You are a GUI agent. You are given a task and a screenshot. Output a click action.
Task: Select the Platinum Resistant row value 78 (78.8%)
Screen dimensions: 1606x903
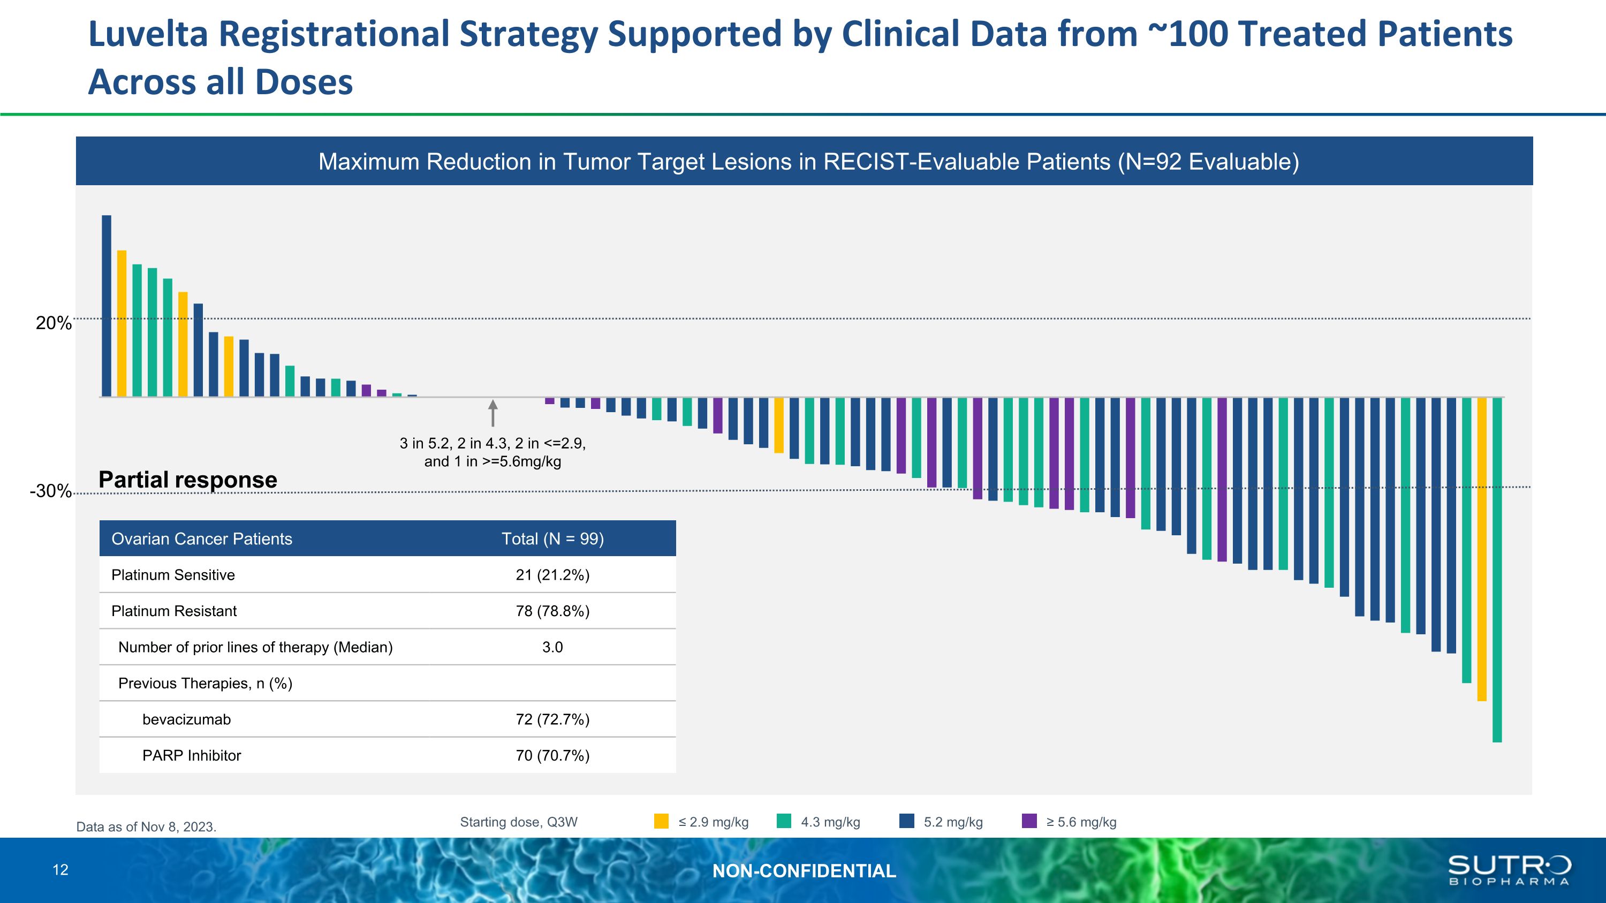[x=552, y=611]
